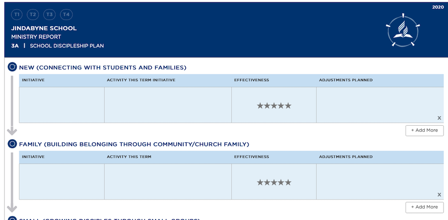Set FAMILY effectiveness to one star
The width and height of the screenshot is (448, 220).
[260, 182]
